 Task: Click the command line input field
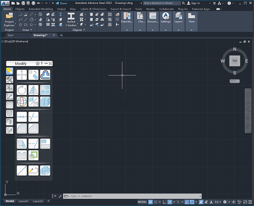127,196
